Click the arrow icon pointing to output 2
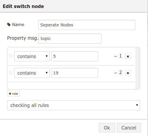 tap(115, 73)
